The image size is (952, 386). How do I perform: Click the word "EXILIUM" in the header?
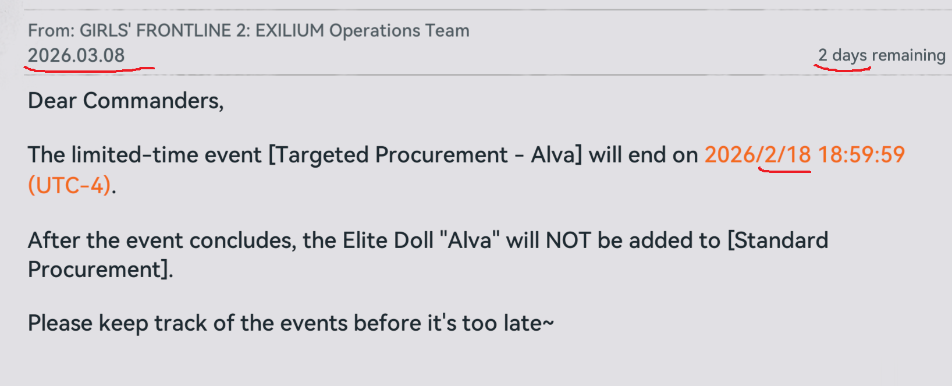(289, 30)
